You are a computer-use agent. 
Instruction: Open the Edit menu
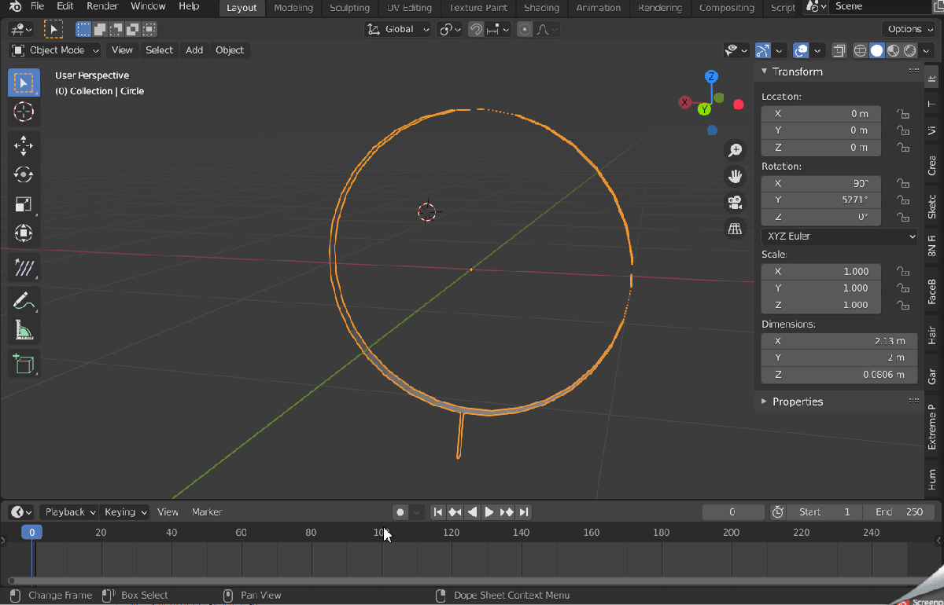point(65,6)
